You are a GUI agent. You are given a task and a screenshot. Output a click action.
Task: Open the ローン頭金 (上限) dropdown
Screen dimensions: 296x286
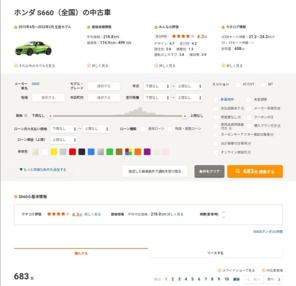pyautogui.click(x=64, y=140)
